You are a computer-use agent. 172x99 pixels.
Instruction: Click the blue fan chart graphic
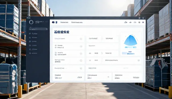point(131,40)
